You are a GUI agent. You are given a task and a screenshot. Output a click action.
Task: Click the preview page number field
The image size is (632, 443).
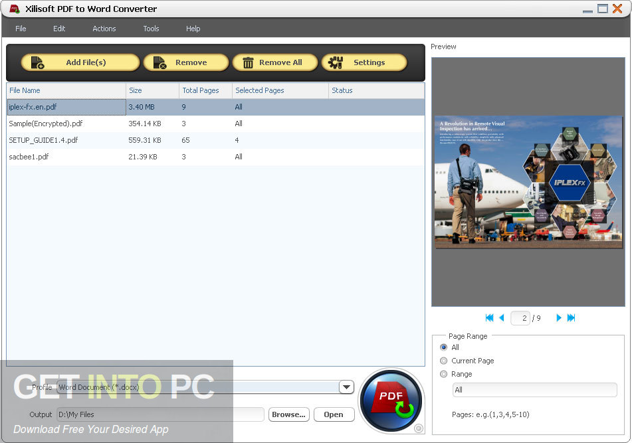point(520,318)
